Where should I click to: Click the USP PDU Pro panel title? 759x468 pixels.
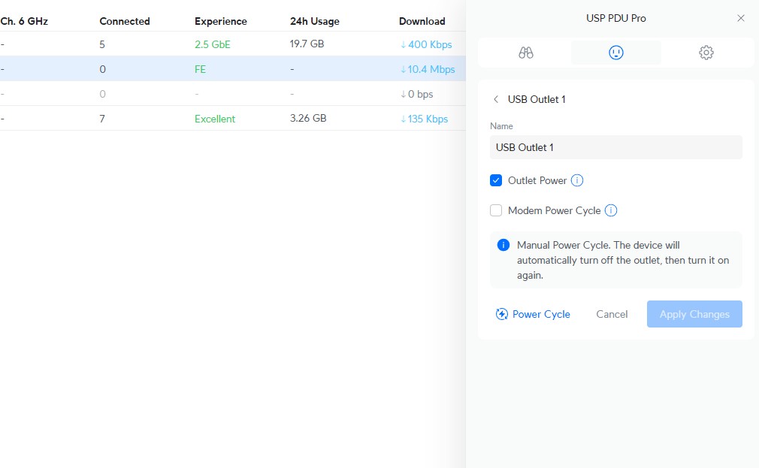[x=615, y=18]
